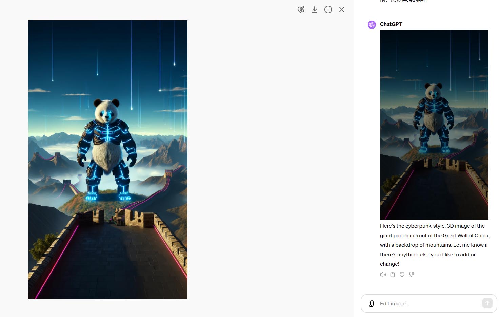This screenshot has height=317, width=500.
Task: Copy the ChatGPT response to clipboard
Action: pyautogui.click(x=393, y=275)
